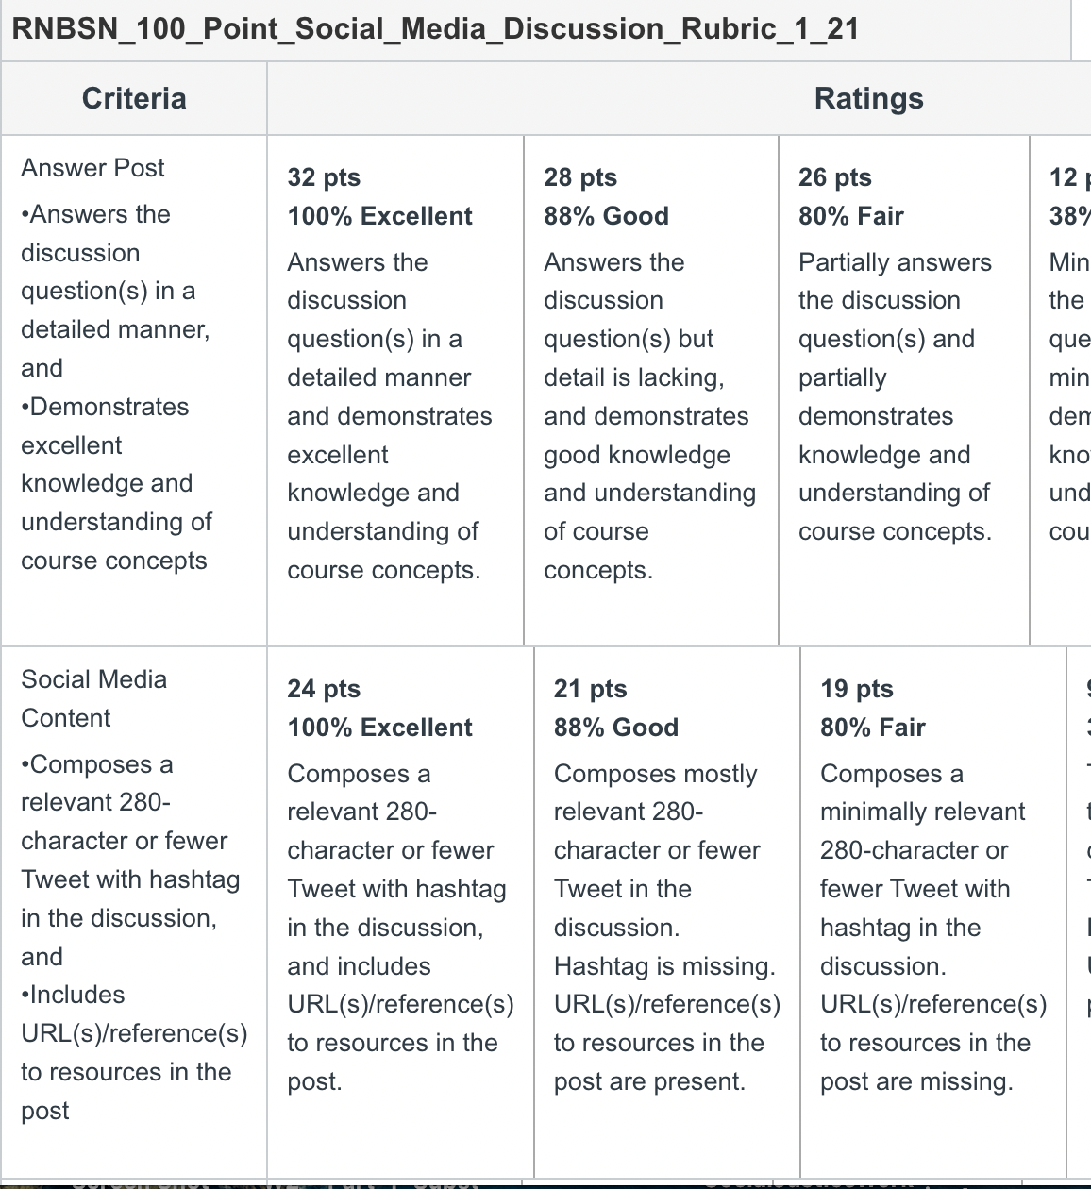Select the 32 pts rating value
The image size is (1091, 1189).
(324, 177)
